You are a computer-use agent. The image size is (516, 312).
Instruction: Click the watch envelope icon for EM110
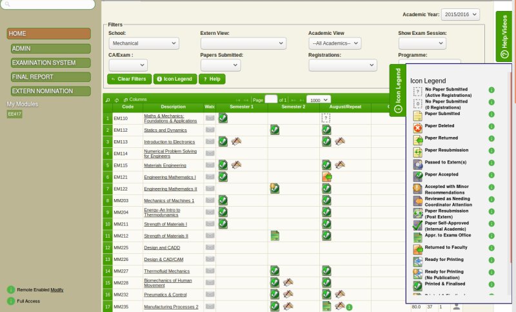tap(210, 118)
